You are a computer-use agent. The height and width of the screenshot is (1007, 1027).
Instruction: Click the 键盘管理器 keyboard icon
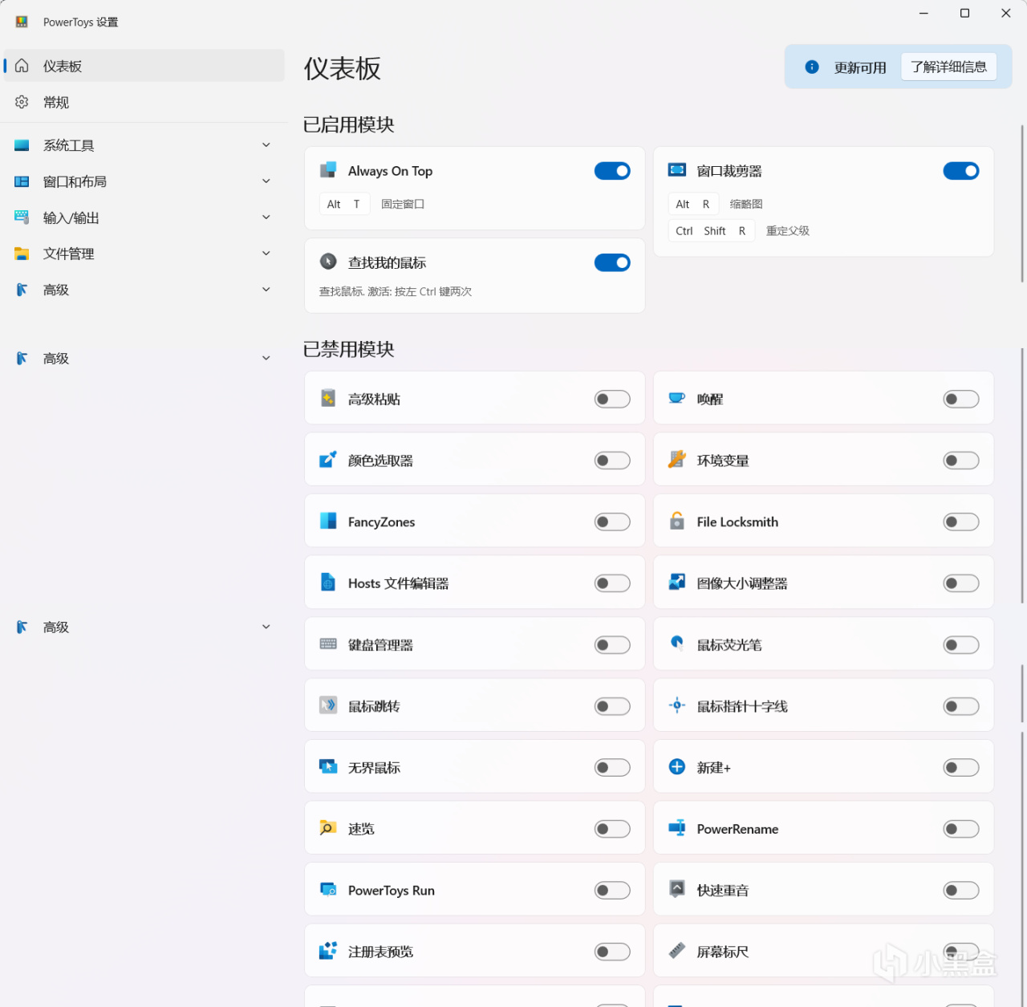328,644
